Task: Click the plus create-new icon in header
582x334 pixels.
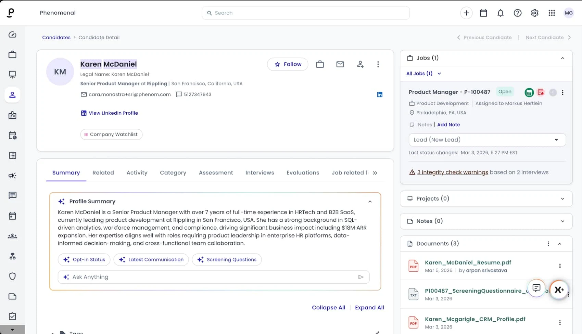Action: pos(466,13)
